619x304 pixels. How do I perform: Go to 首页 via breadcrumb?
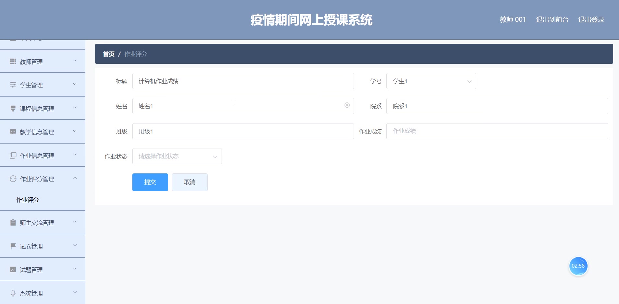point(109,54)
